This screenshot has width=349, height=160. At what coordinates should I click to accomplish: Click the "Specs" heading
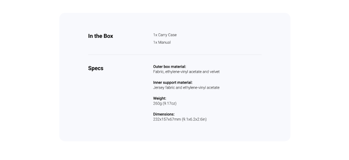pos(96,68)
